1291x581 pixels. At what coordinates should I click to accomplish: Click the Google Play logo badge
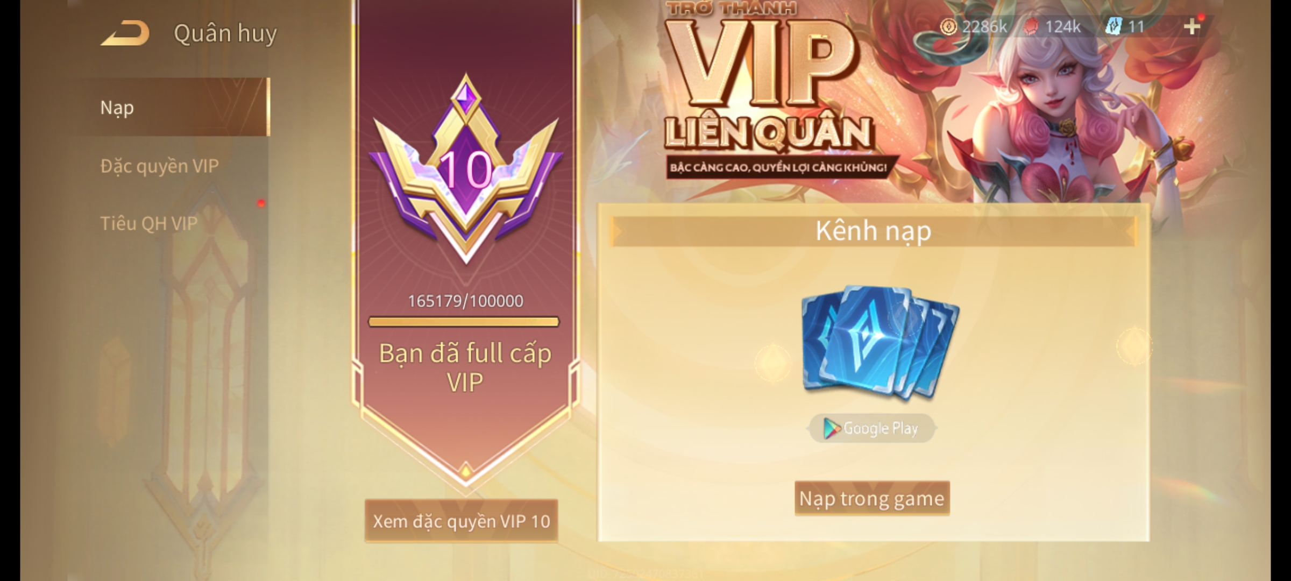[x=872, y=428]
